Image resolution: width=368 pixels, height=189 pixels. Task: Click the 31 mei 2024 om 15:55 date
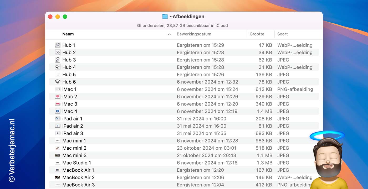click(202, 133)
